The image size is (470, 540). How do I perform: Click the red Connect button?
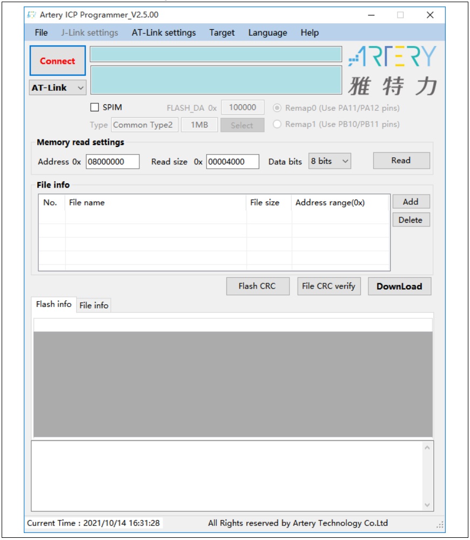57,61
